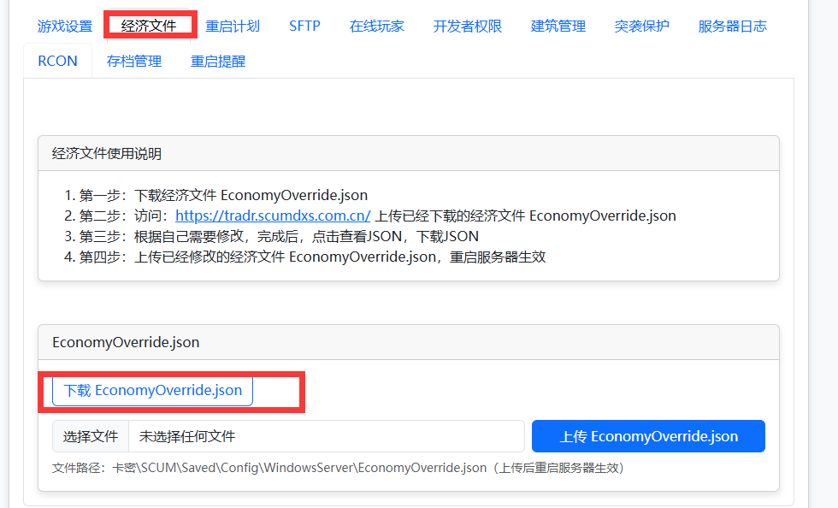
Task: Switch to the 重启提醒 tab
Action: [218, 61]
